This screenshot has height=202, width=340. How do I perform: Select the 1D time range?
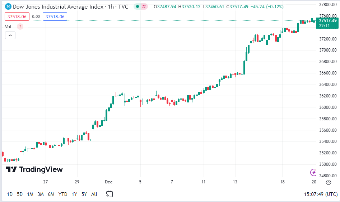point(10,194)
